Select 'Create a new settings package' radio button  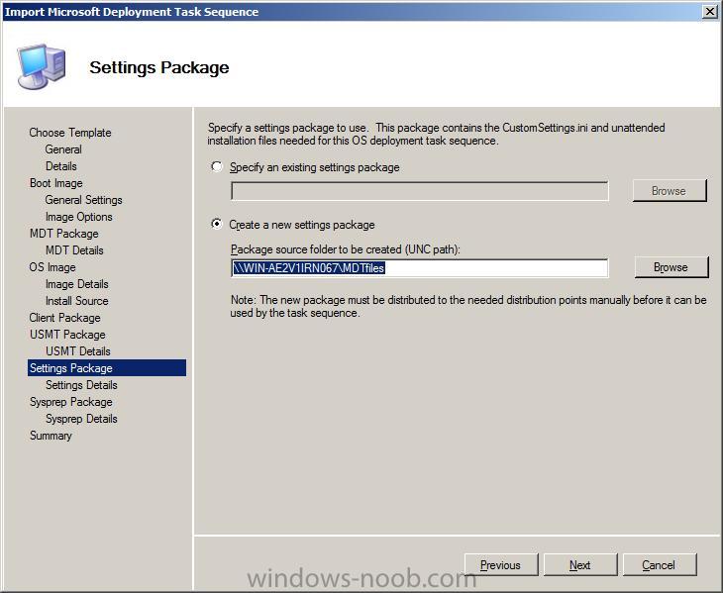pyautogui.click(x=217, y=224)
